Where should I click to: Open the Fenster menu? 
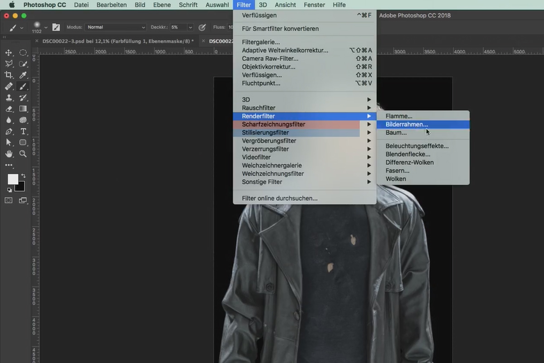(315, 5)
